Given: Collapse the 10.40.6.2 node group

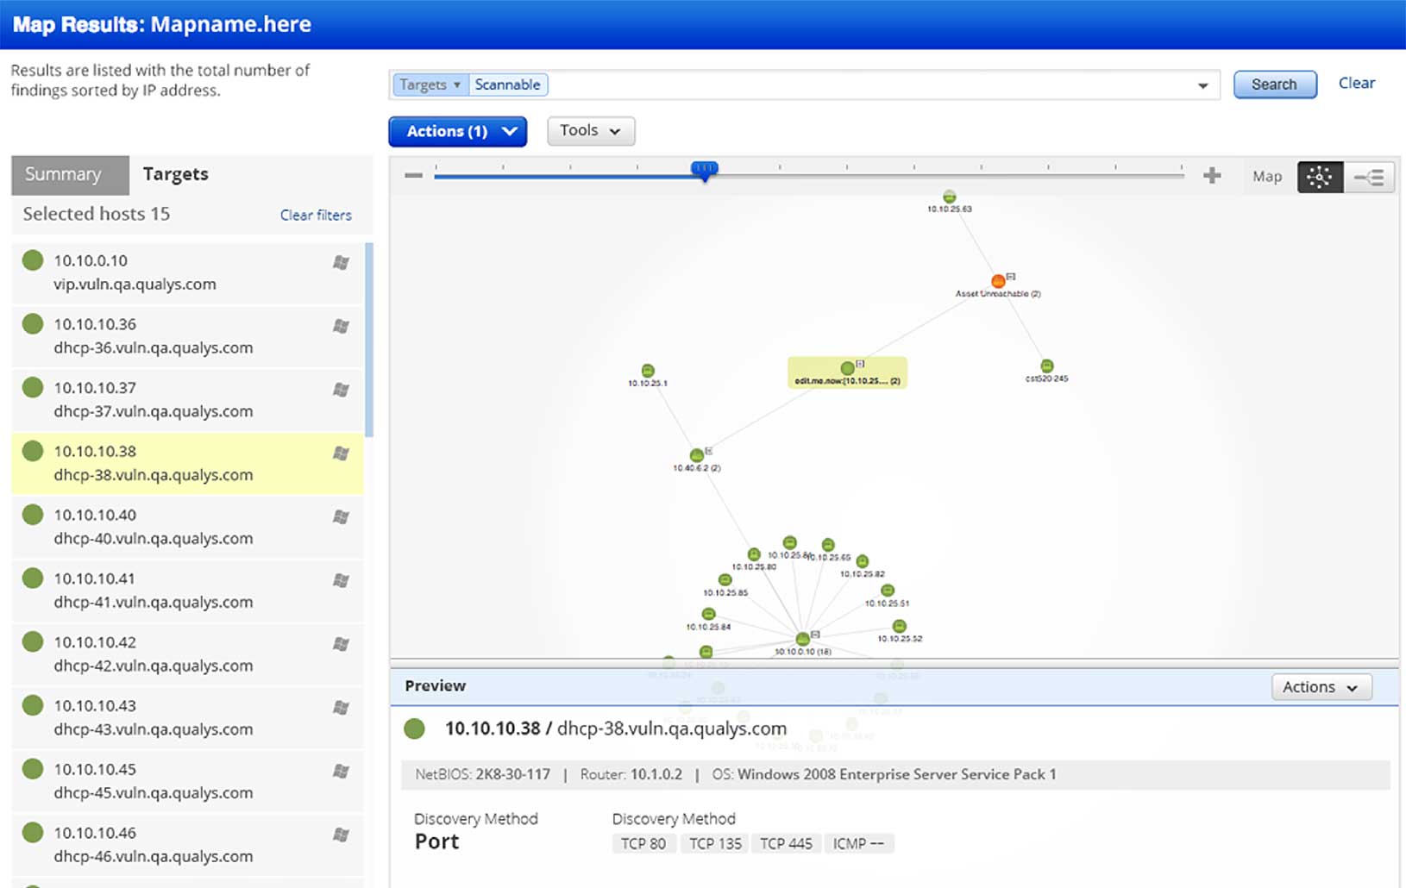Looking at the screenshot, I should coord(709,451).
